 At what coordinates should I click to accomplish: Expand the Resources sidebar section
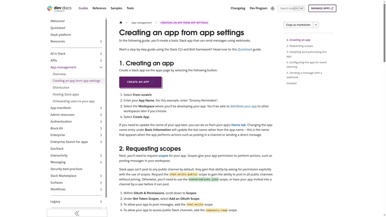coord(101,41)
